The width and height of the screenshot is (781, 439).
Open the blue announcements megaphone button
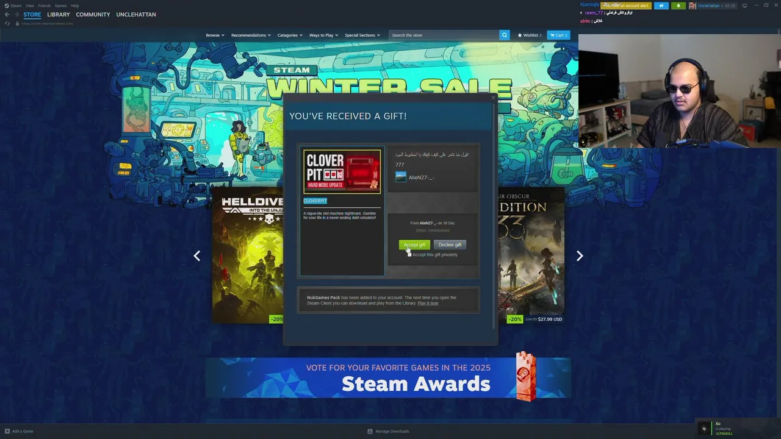pyautogui.click(x=661, y=5)
